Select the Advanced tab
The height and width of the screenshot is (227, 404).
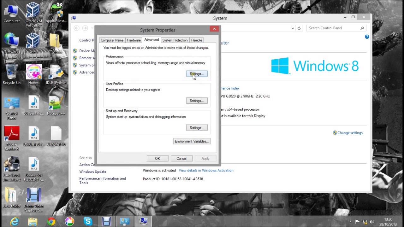click(x=151, y=40)
